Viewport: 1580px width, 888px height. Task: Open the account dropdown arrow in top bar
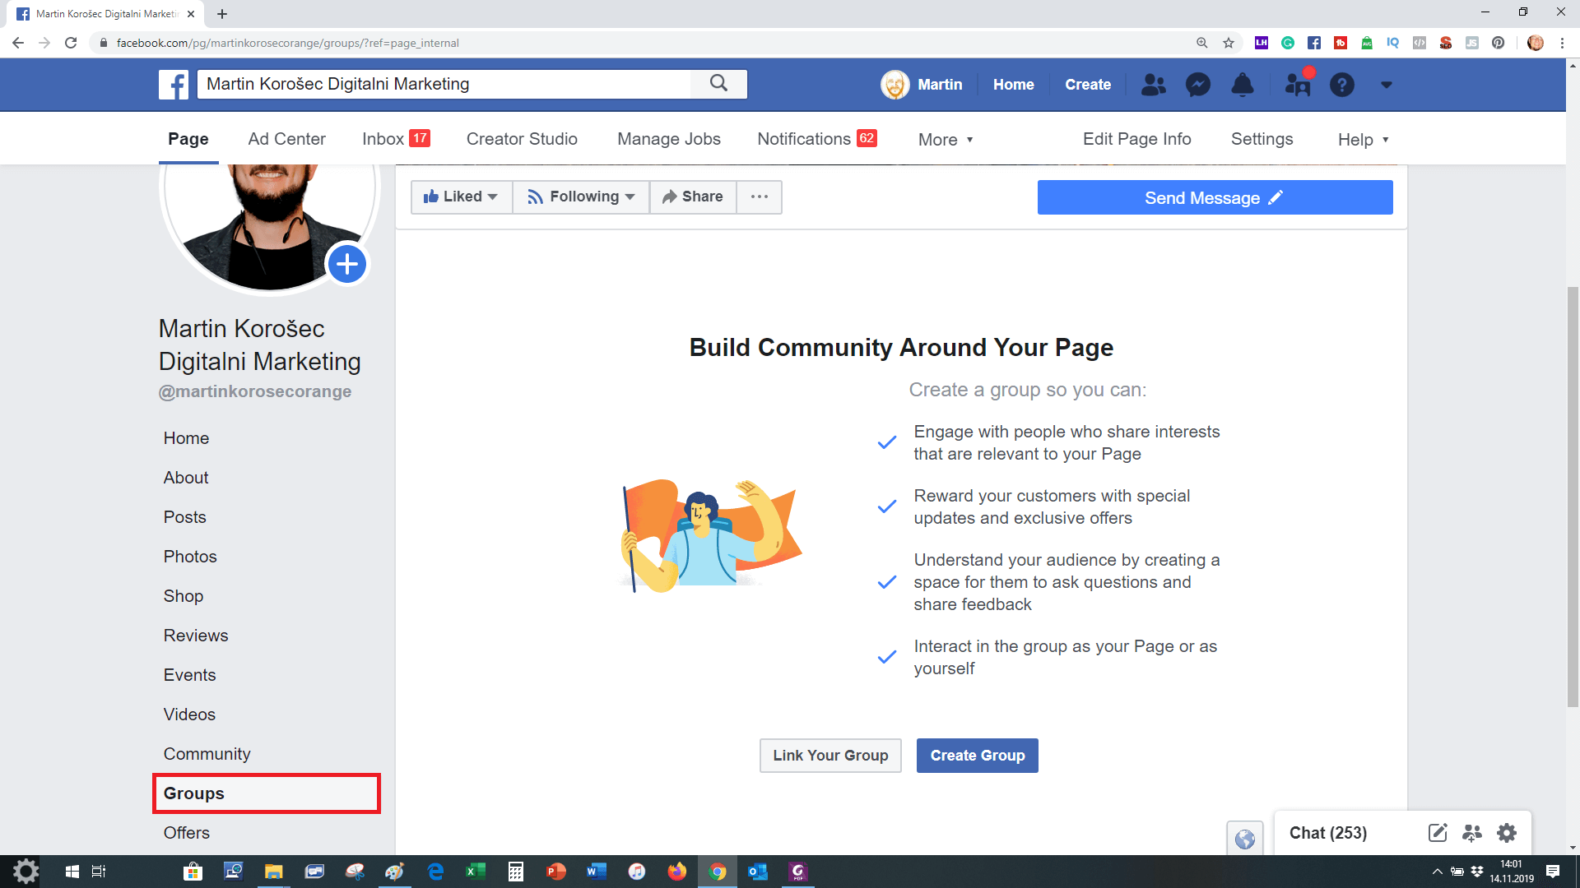pyautogui.click(x=1387, y=85)
